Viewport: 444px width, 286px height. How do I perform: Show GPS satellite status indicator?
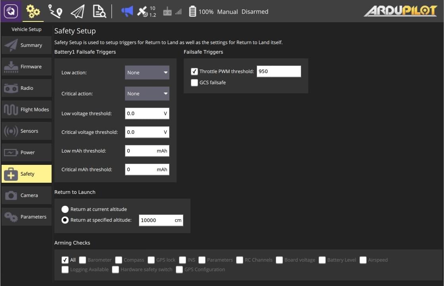coord(146,12)
